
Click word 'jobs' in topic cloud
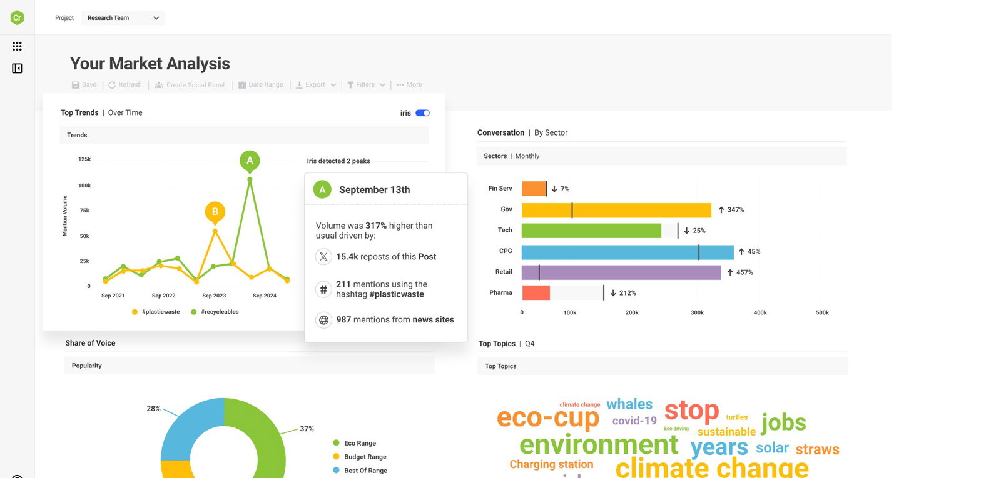(x=783, y=423)
